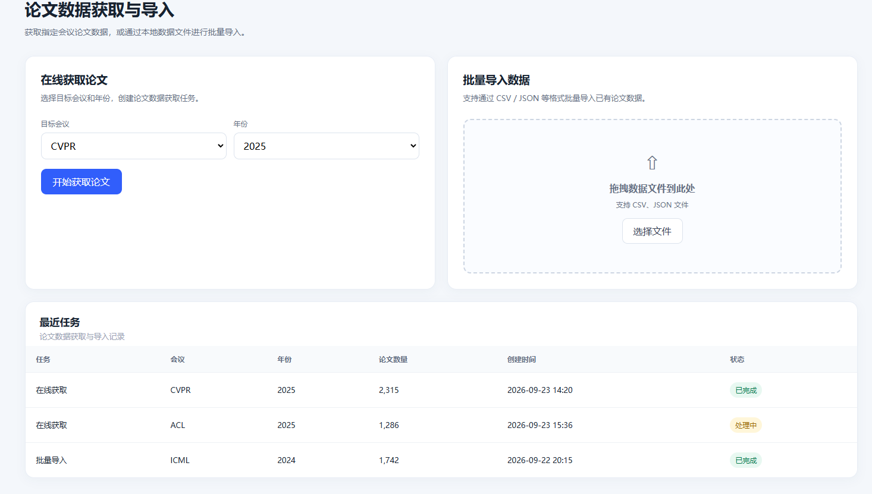The width and height of the screenshot is (872, 494).
Task: Select the ICML cell in the task table
Action: pos(180,460)
